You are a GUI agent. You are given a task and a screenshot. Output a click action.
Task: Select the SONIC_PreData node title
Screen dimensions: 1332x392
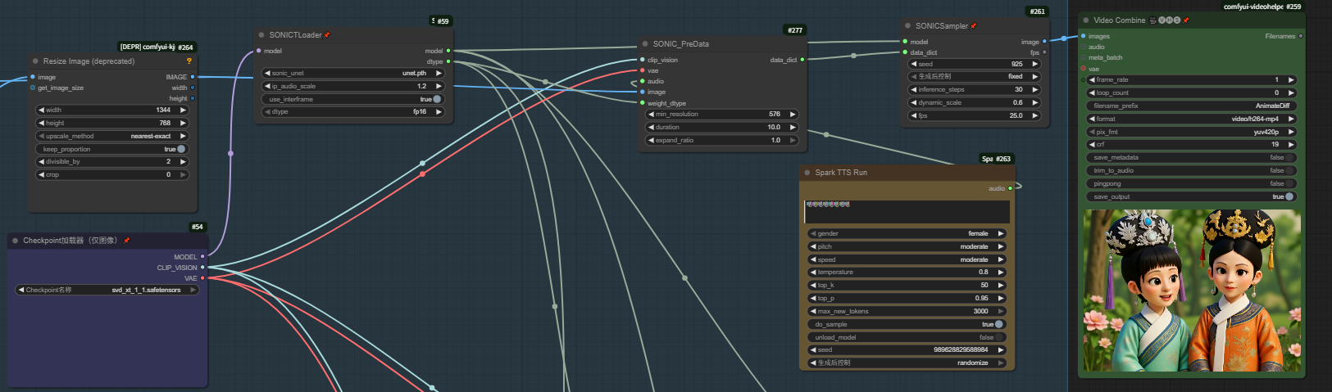pyautogui.click(x=681, y=44)
